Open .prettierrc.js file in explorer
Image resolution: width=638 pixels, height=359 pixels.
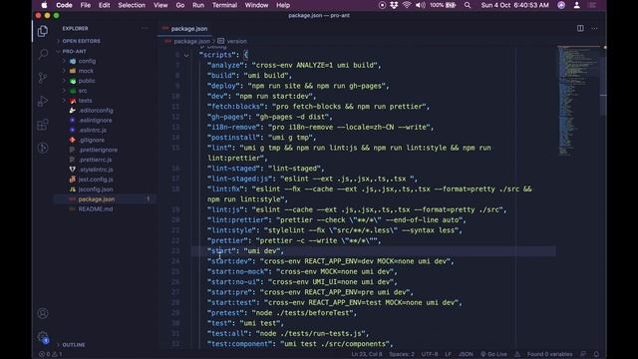click(x=95, y=160)
